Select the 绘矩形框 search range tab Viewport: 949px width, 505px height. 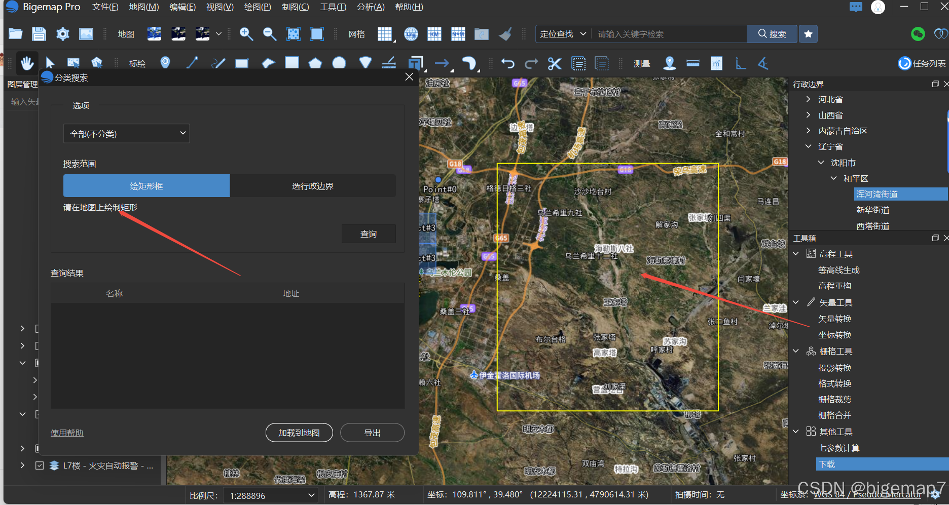(x=147, y=186)
